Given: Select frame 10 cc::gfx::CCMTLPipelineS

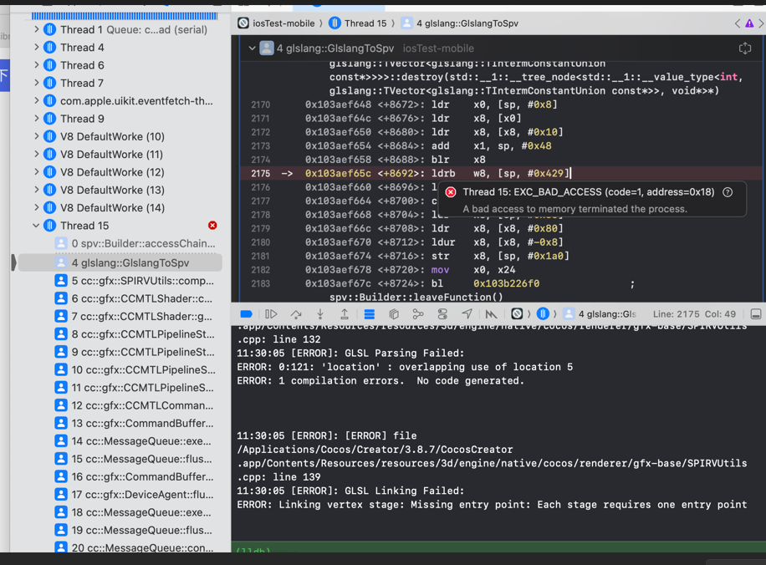Looking at the screenshot, I should click(x=135, y=369).
